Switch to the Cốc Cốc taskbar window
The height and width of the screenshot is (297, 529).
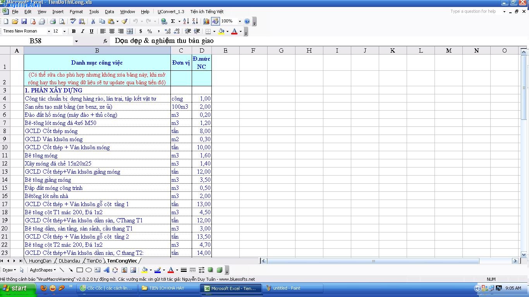click(107, 288)
